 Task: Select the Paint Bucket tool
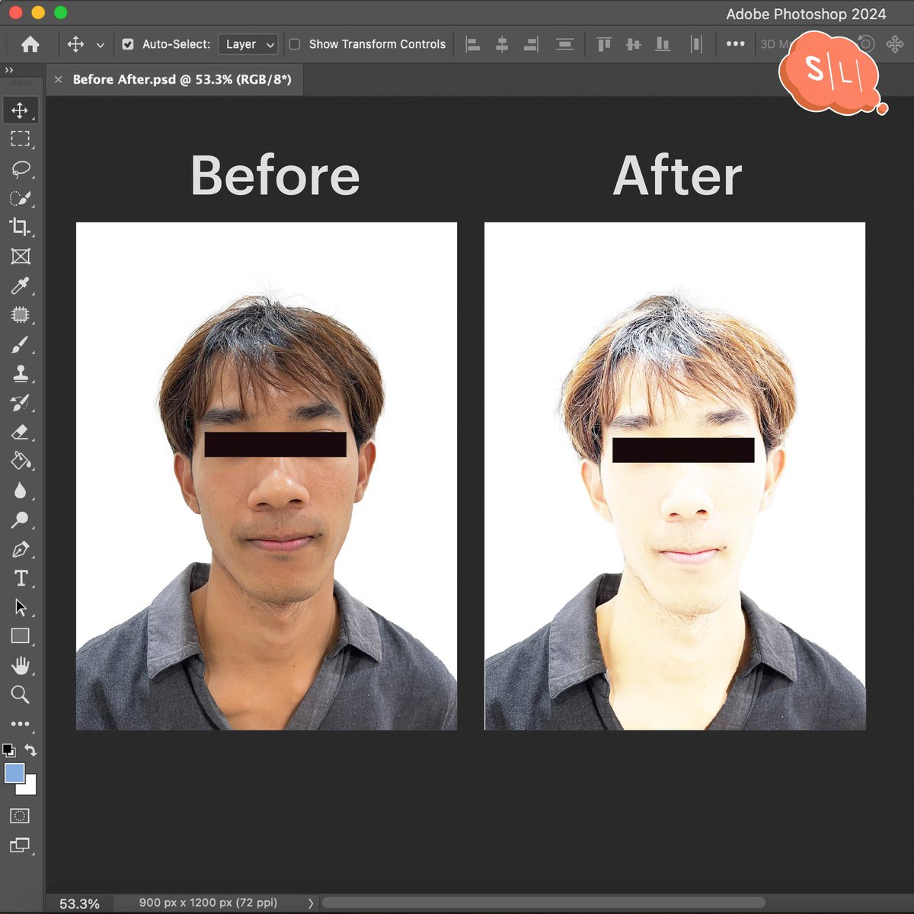[21, 461]
